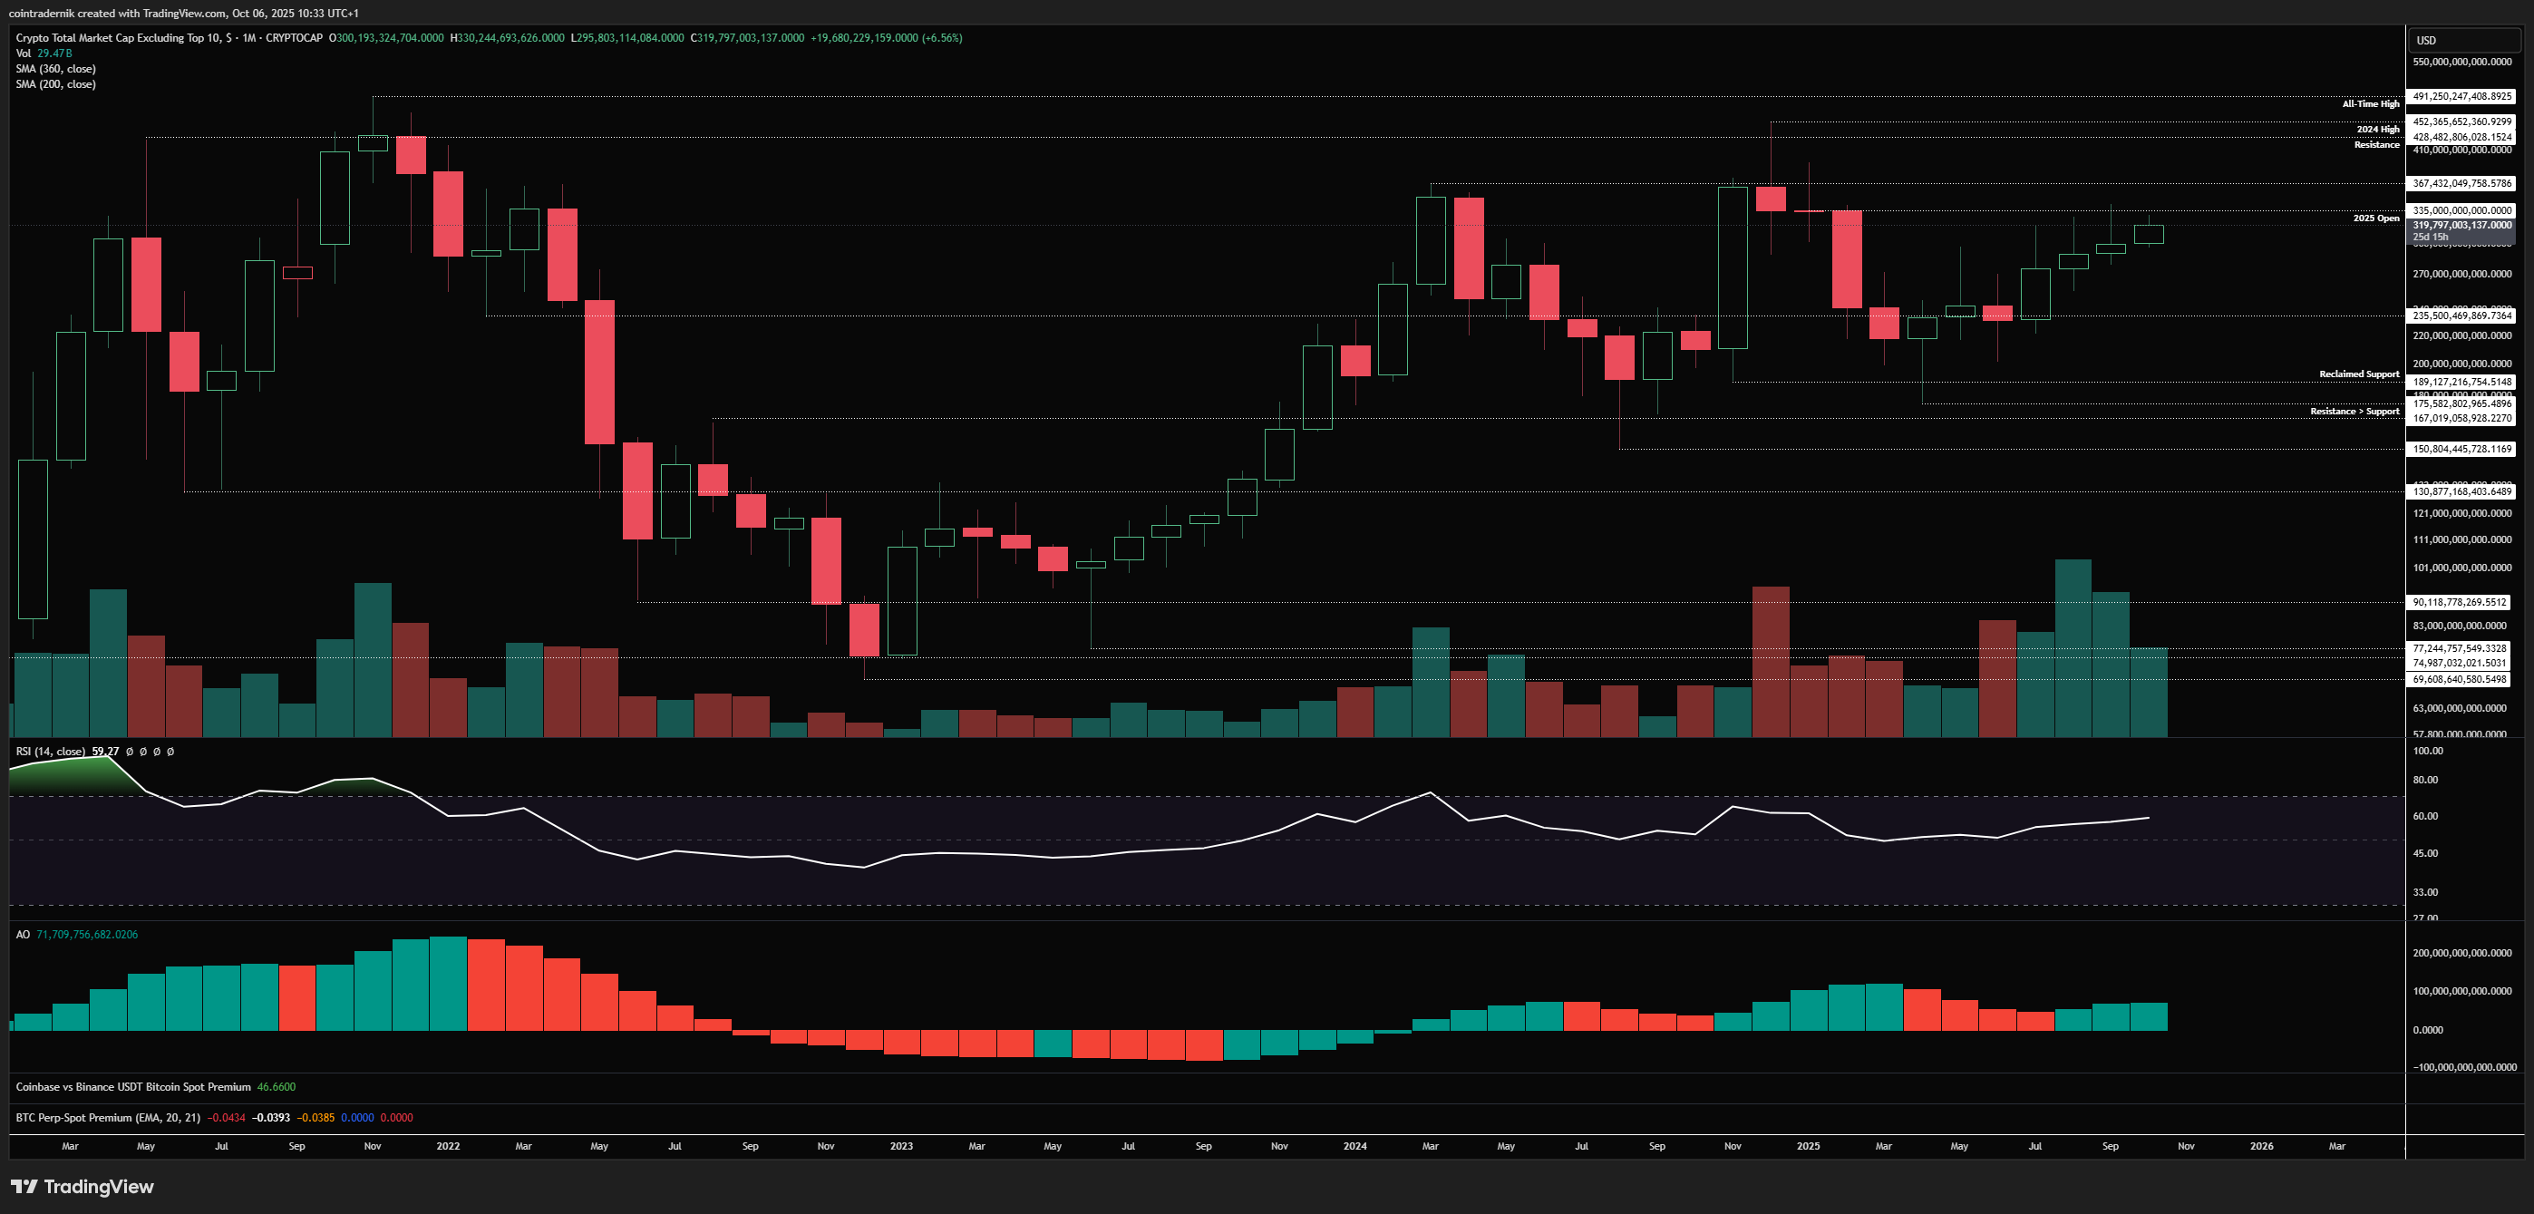The image size is (2534, 1214).
Task: Click the RSI (14, close) indicator label
Action: 49,752
